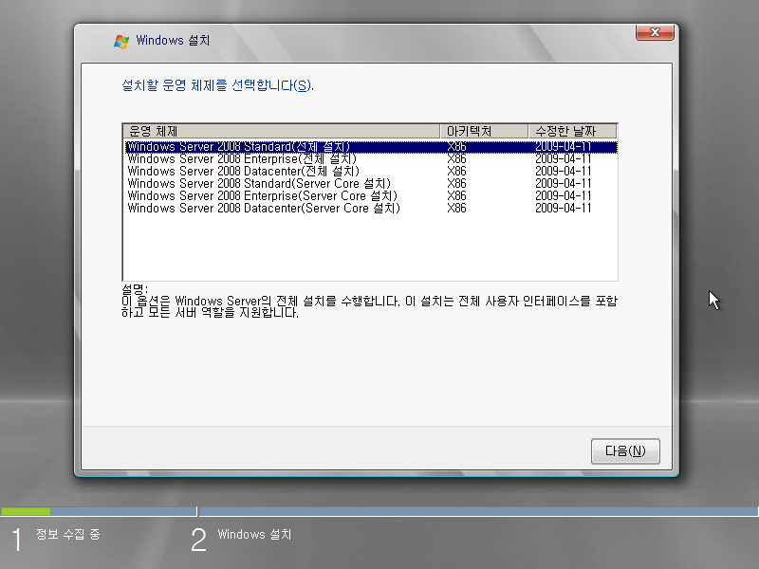Image resolution: width=759 pixels, height=569 pixels.
Task: Click the 정보 수집 중 step label
Action: coord(67,534)
